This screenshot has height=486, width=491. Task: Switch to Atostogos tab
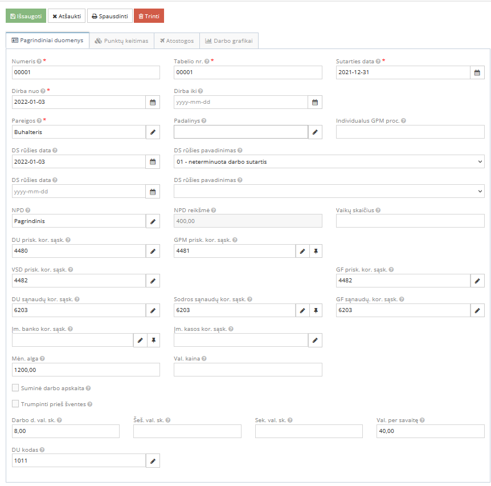(x=177, y=41)
